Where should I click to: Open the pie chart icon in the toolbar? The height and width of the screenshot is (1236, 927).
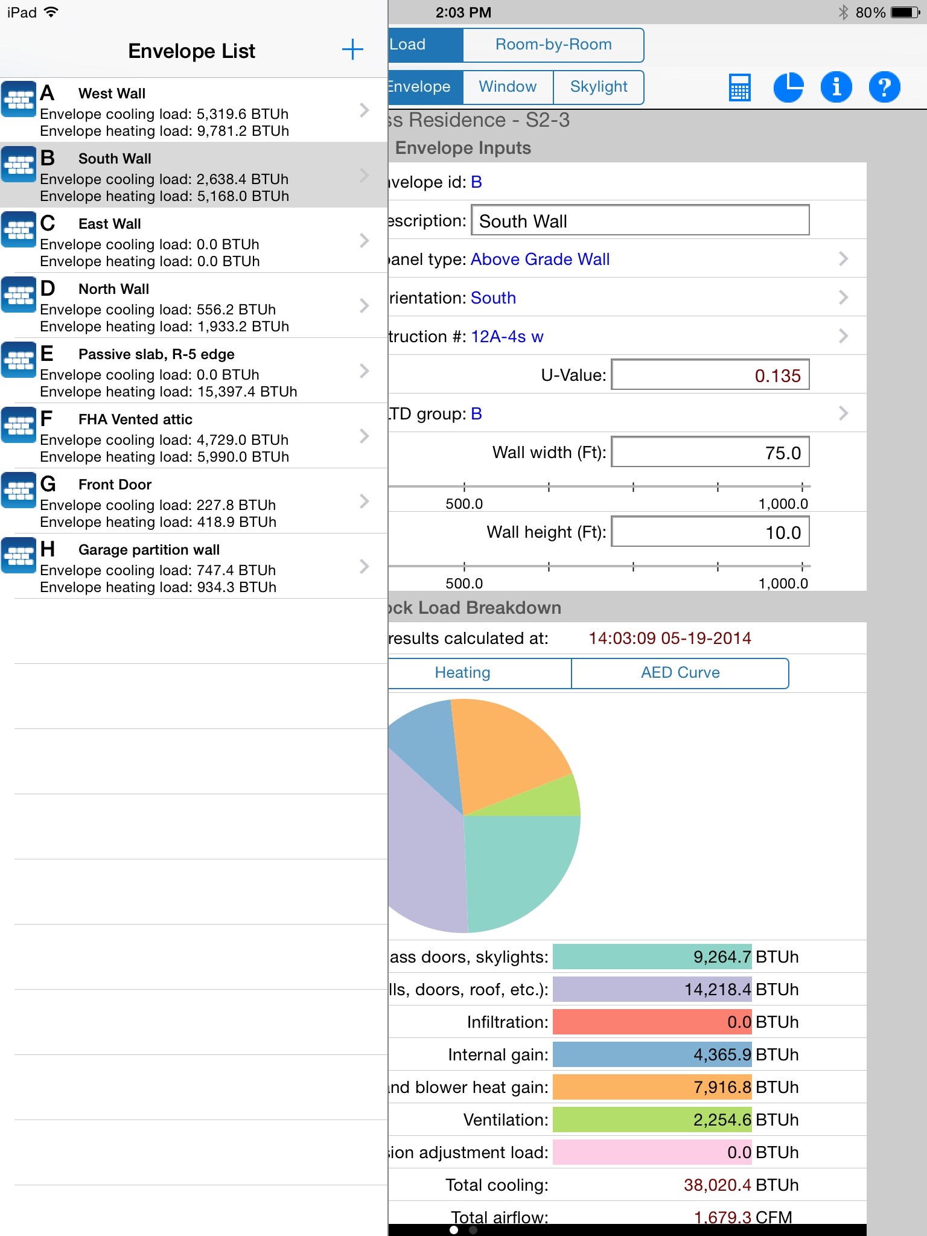[788, 88]
